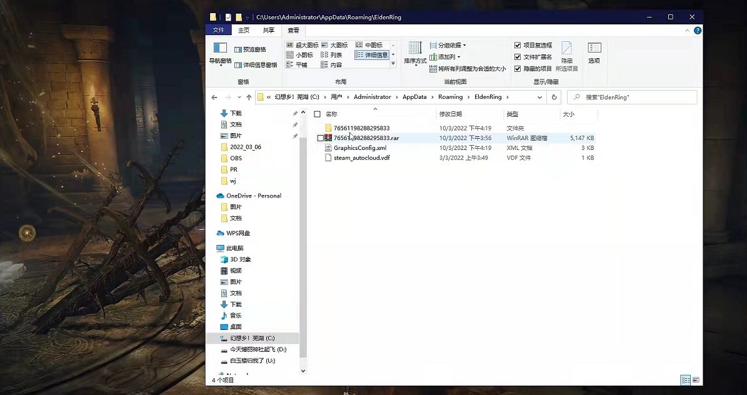Open the Add columns (添加列) dropdown
The width and height of the screenshot is (747, 395).
pos(448,57)
